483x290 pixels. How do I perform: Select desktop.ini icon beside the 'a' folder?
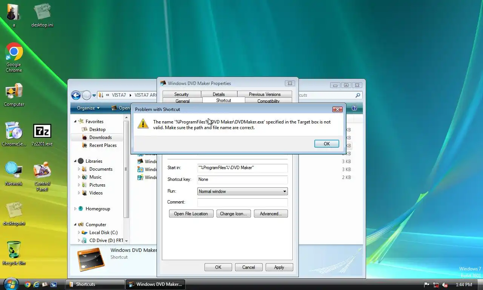42,15
